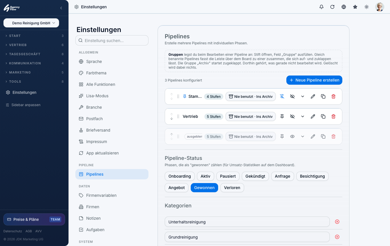Duplicate the Vertrieb pipeline
The width and height of the screenshot is (390, 246).
pos(323,116)
